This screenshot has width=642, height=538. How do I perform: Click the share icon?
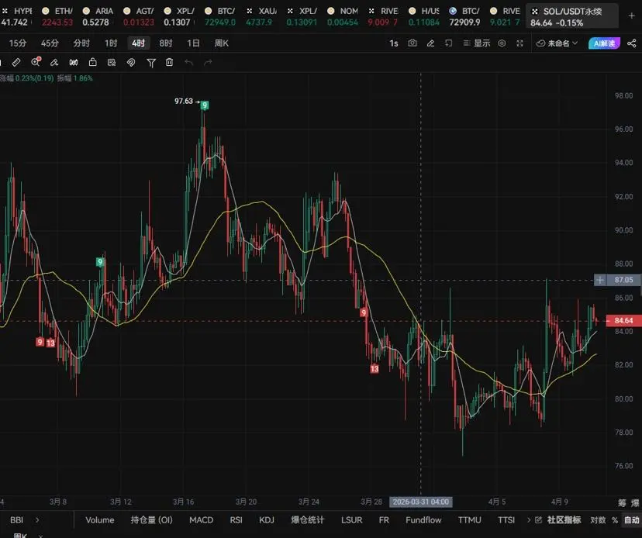point(632,43)
